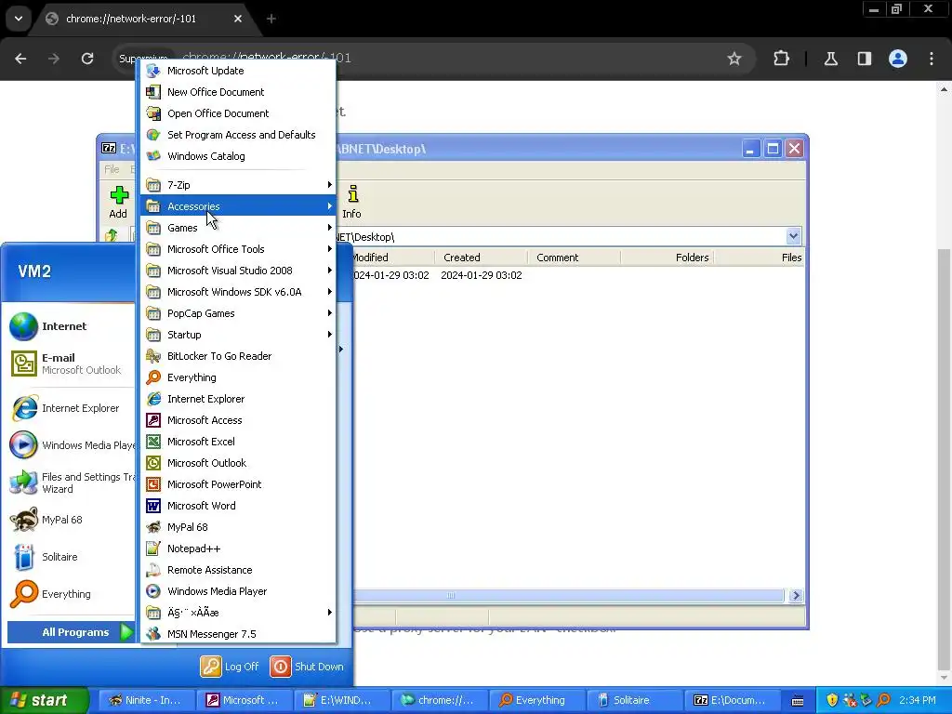Open Windows Media Player from All Programs

click(238, 591)
